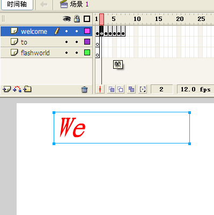Click purple outline swatch of to layer
The image size is (214, 215).
[87, 42]
